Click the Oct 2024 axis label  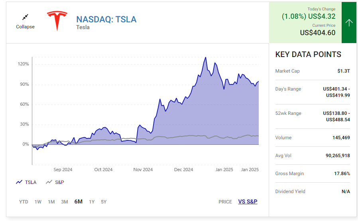pos(103,170)
